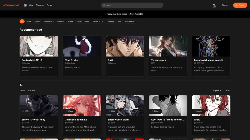Select the Movie & TV category filter
The image size is (250, 140).
(x=98, y=22)
